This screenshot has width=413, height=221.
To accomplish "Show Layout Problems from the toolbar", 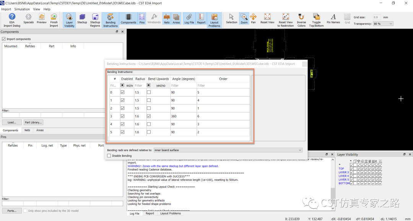I will click(215, 20).
